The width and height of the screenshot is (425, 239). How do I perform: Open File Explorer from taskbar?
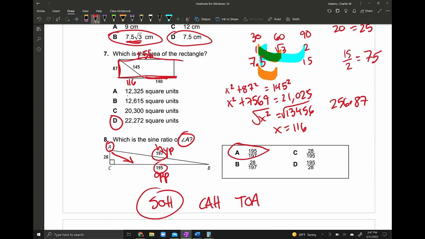coord(152,235)
